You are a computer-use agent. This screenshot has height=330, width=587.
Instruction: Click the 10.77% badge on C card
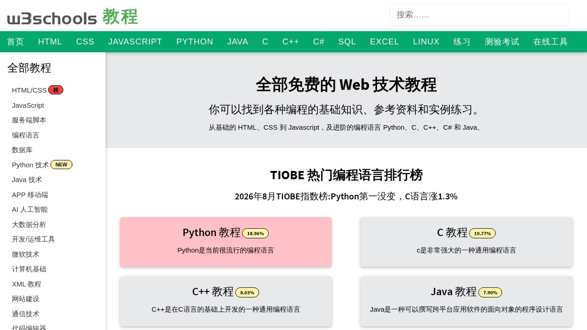482,233
